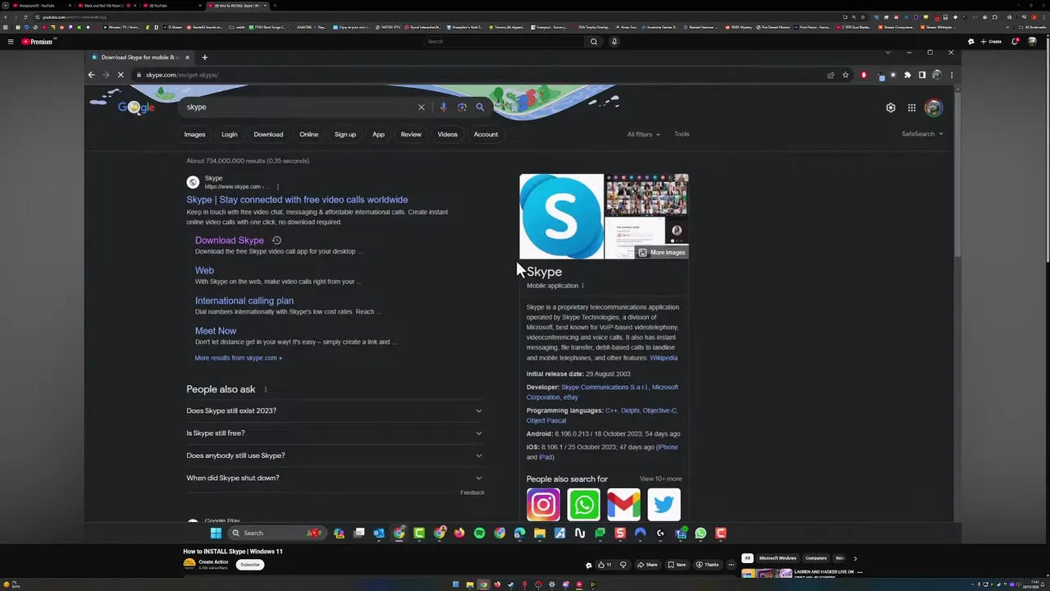Open the Chrome extensions puzzle icon
The width and height of the screenshot is (1050, 591).
907,75
